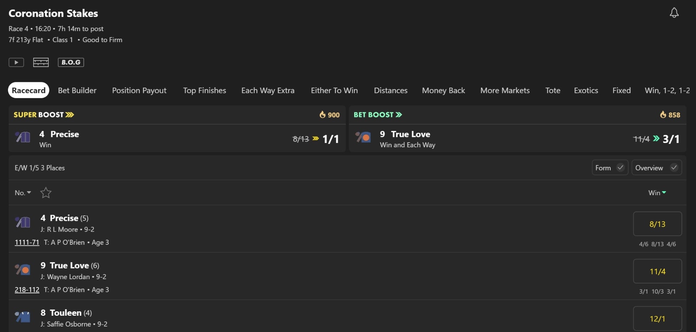Click the Bet Boost flame counter 858

click(670, 115)
